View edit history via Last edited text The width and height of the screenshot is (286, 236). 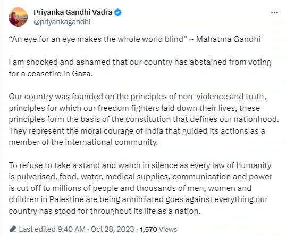(x=37, y=229)
